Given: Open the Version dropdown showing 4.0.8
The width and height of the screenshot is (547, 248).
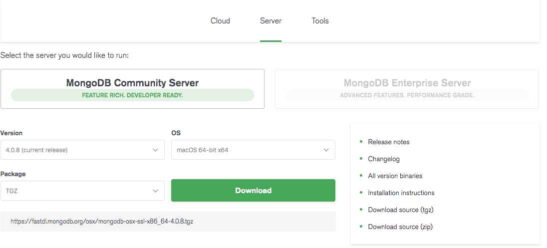Looking at the screenshot, I should [82, 150].
